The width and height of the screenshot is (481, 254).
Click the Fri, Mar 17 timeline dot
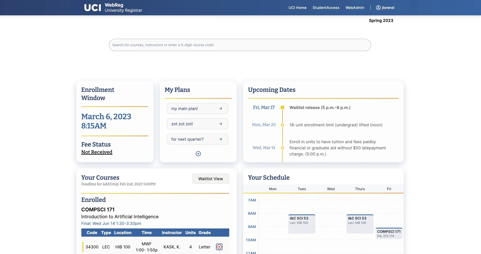point(282,107)
